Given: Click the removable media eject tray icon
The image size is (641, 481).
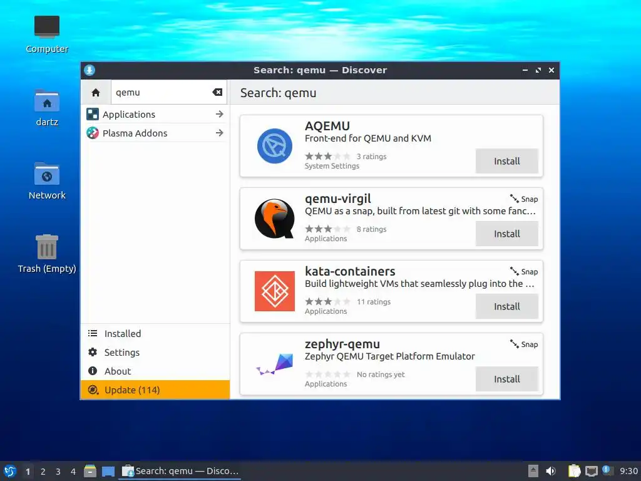Looking at the screenshot, I should [533, 471].
